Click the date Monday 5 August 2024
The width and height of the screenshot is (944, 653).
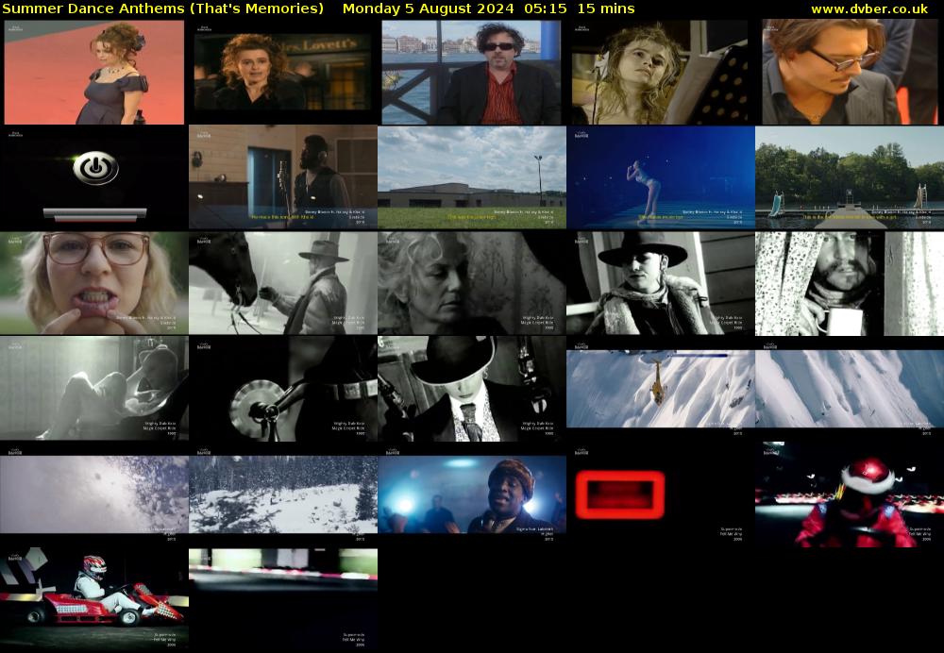428,8
